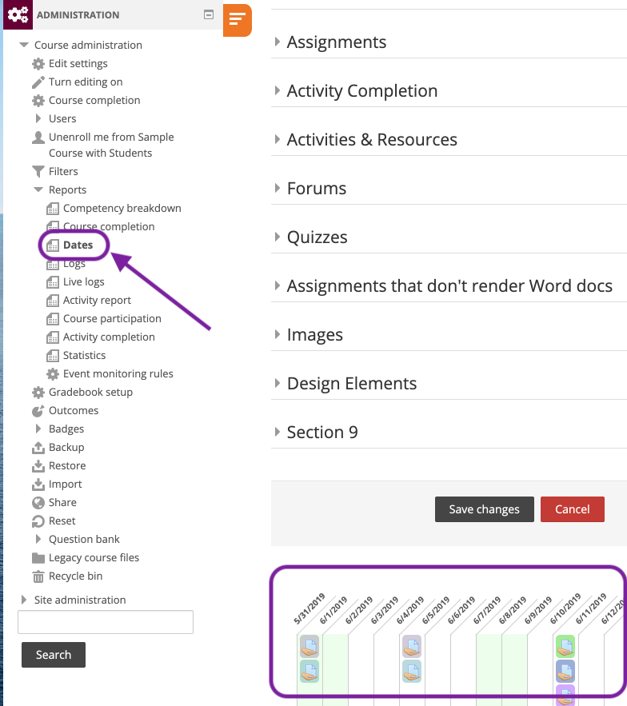The image size is (627, 706).
Task: Click the assignment icon under 6/4/2019
Action: coord(412,646)
